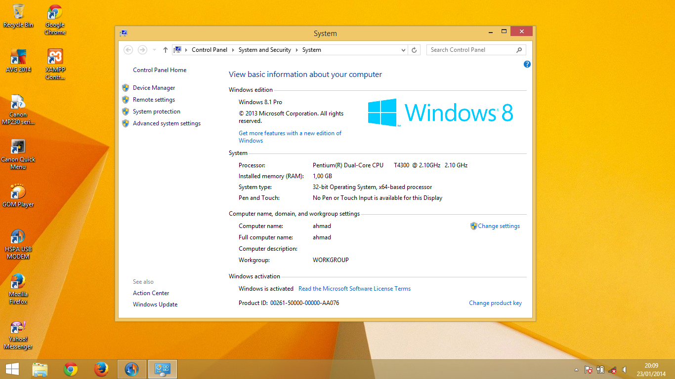The width and height of the screenshot is (675, 379).
Task: Click the network connection tray icon
Action: (613, 370)
